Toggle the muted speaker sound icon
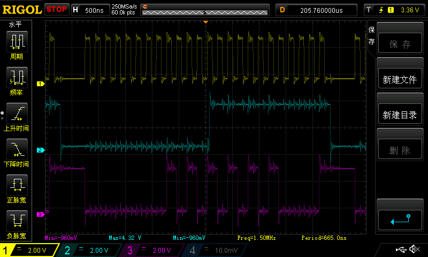The width and height of the screenshot is (428, 257). pyautogui.click(x=414, y=250)
